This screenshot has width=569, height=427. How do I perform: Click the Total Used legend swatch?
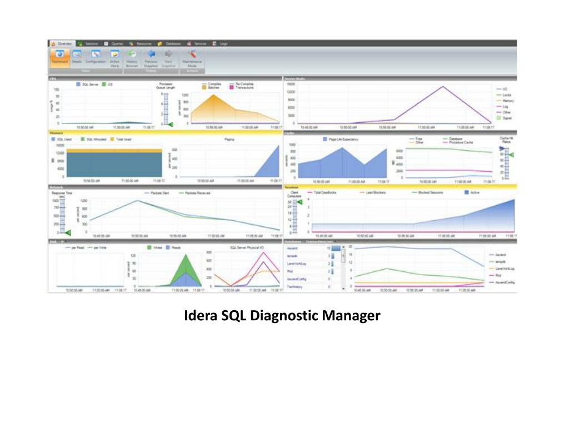(112, 139)
